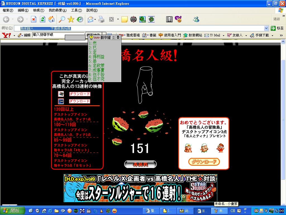Click the IME candidate page-up arrow
Image resolution: width=286 pixels, height=215 pixels.
pyautogui.click(x=114, y=37)
